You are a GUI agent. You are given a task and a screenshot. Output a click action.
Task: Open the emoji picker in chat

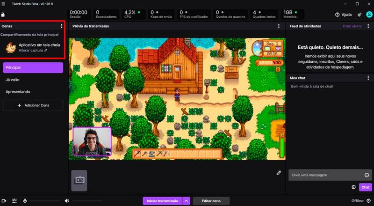367,175
